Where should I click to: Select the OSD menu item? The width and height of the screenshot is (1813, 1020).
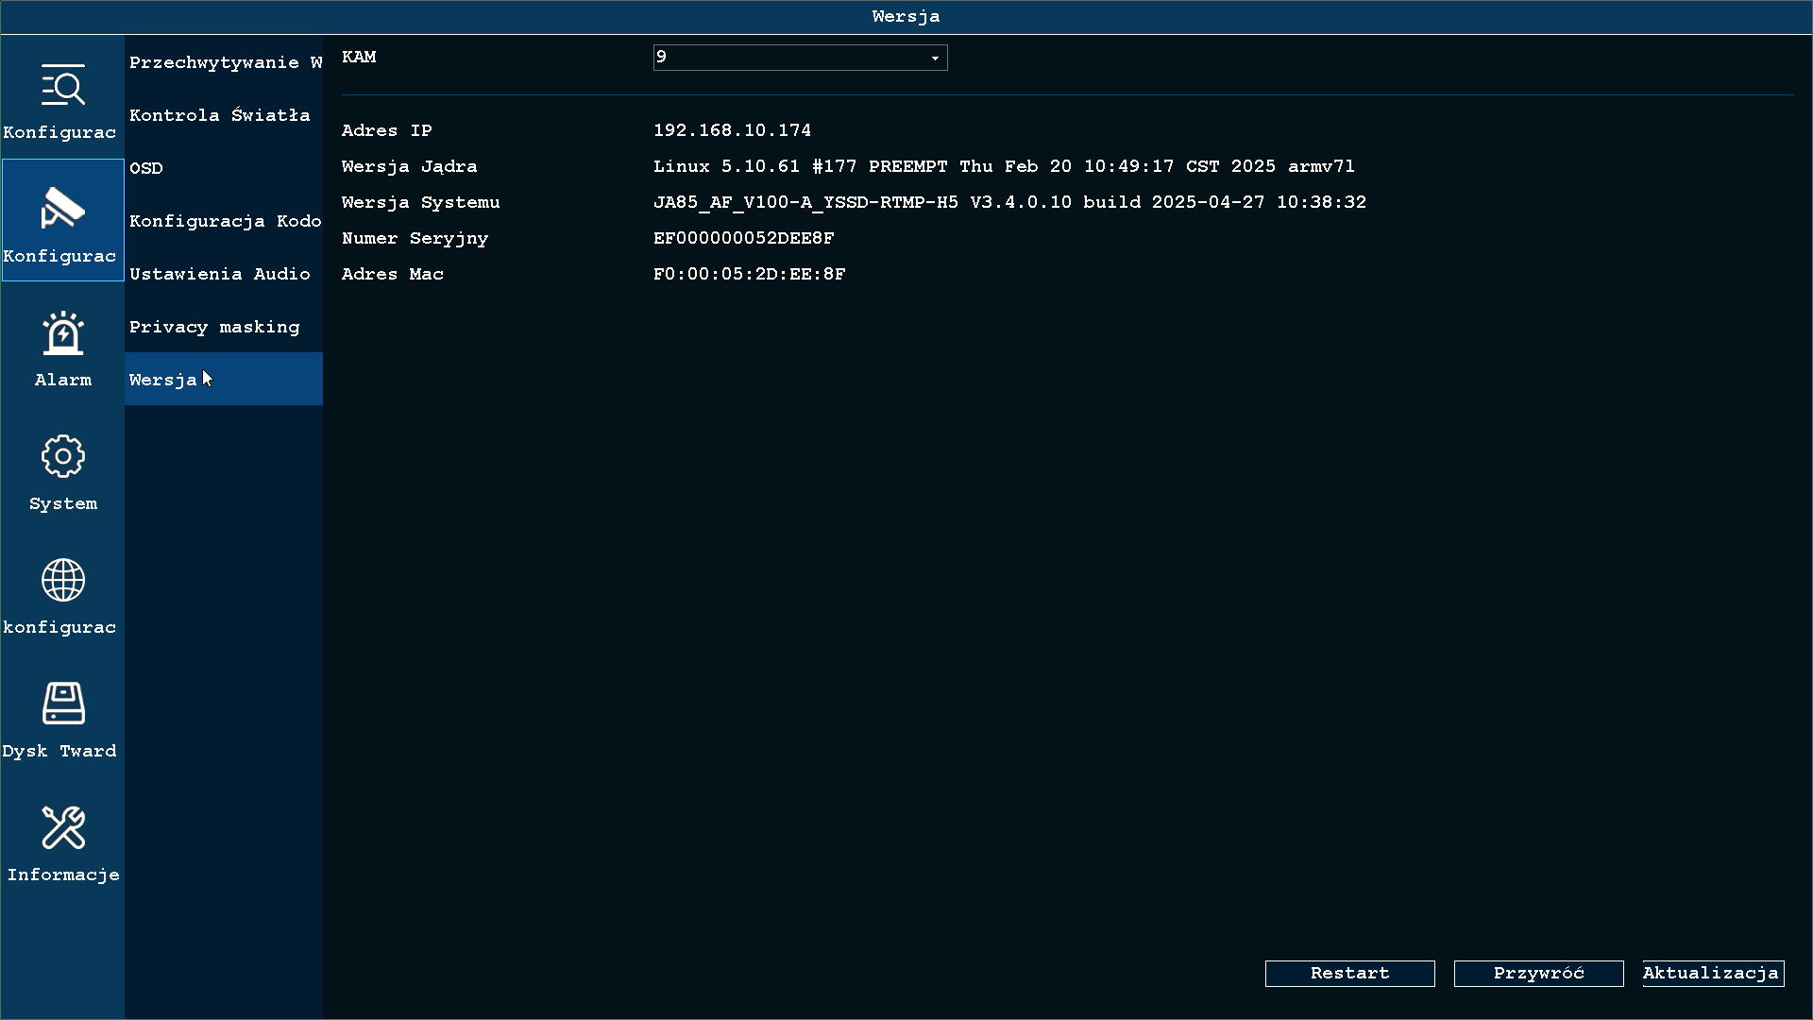[224, 168]
